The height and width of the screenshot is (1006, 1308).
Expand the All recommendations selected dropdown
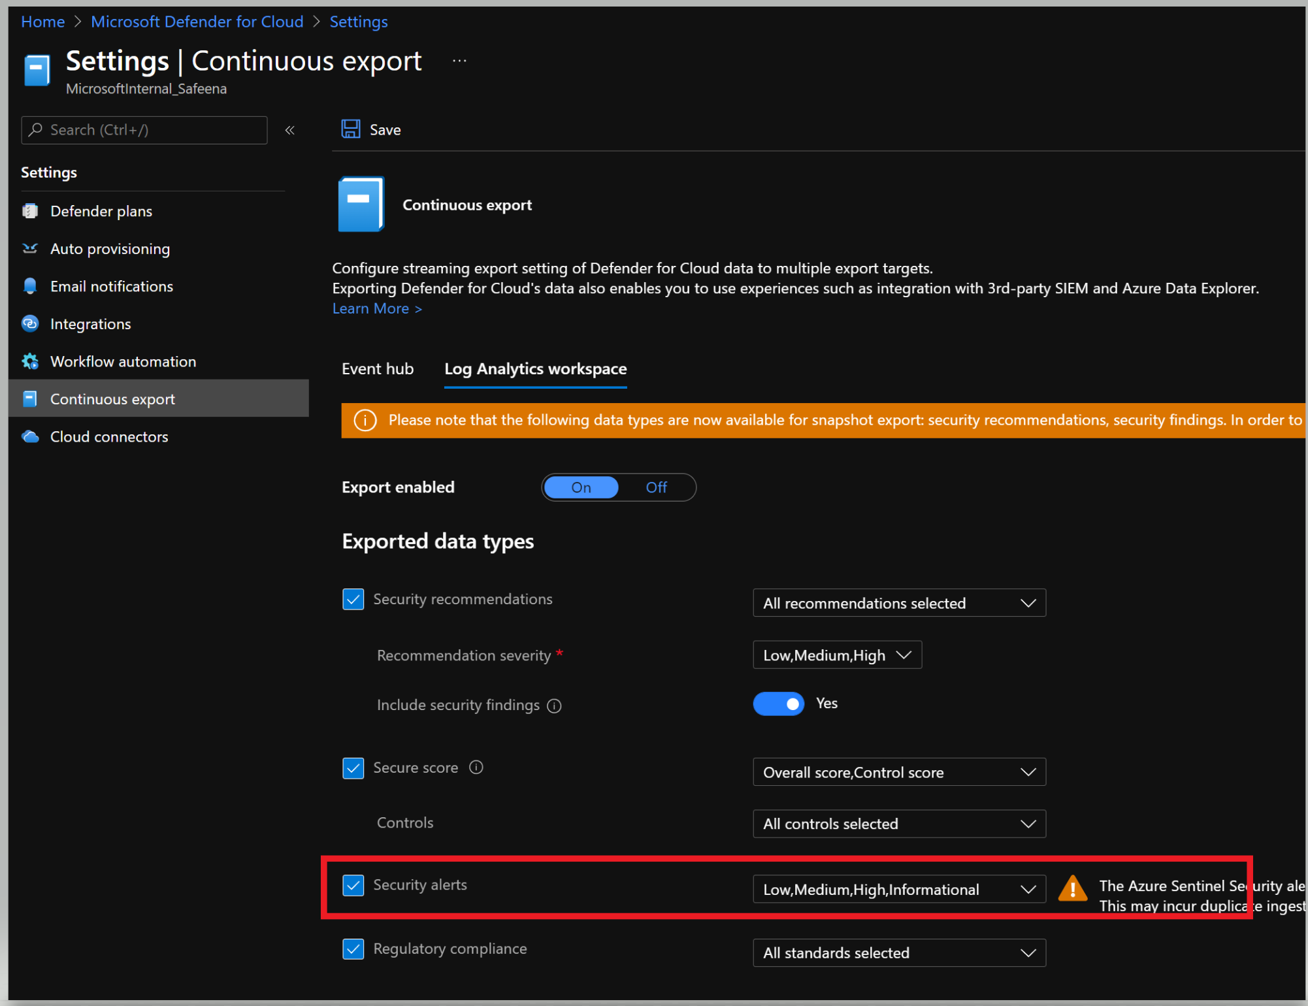coord(898,603)
